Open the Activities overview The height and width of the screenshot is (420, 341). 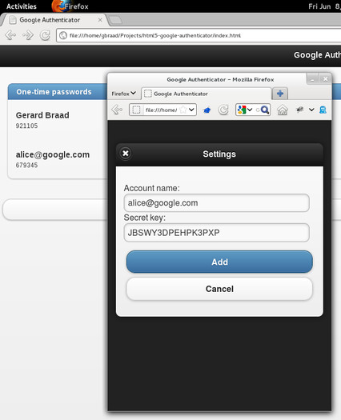click(x=21, y=6)
